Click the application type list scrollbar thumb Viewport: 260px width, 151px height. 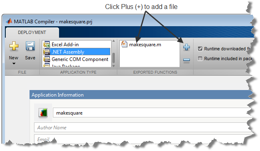pos(114,58)
